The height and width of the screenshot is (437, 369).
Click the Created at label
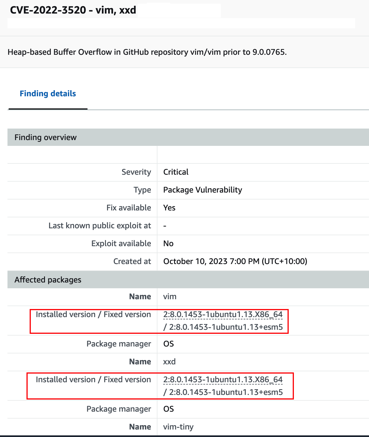pyautogui.click(x=132, y=261)
